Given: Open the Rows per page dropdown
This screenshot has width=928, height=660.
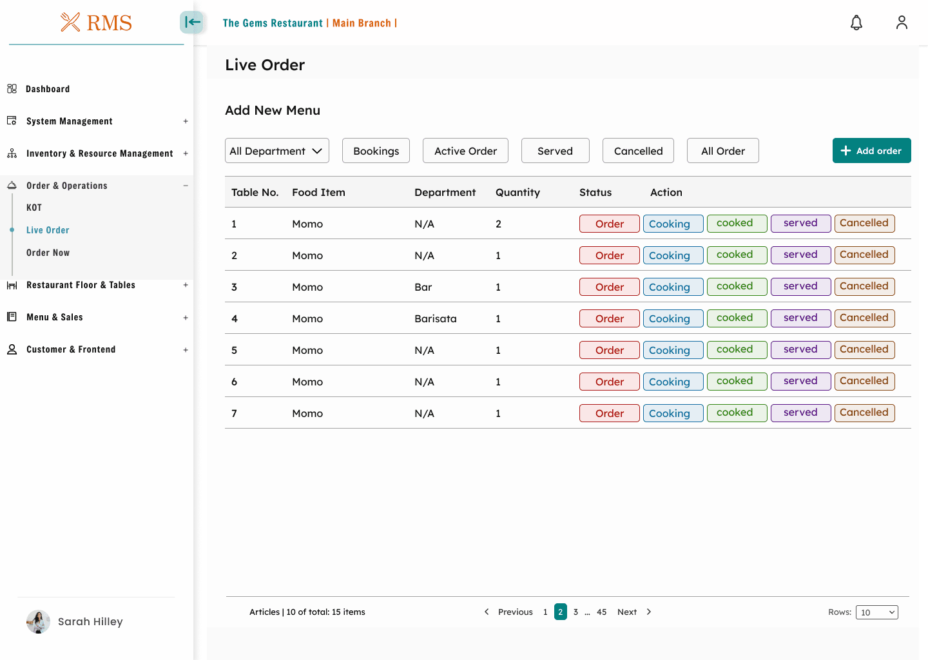Looking at the screenshot, I should (x=876, y=612).
